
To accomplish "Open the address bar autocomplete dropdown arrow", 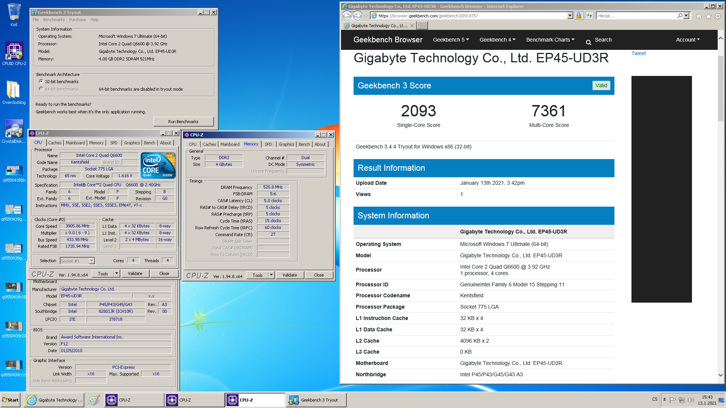I will click(570, 15).
